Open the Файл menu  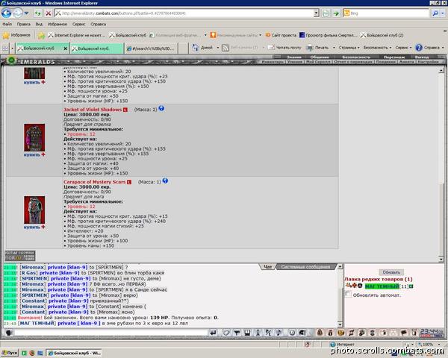(x=7, y=25)
